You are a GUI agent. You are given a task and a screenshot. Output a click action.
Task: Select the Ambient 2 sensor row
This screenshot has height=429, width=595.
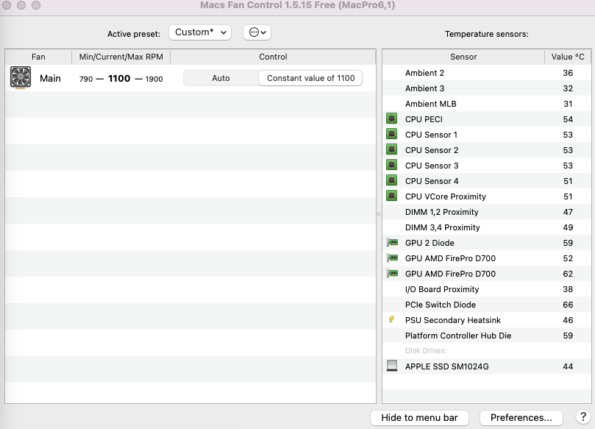[487, 73]
